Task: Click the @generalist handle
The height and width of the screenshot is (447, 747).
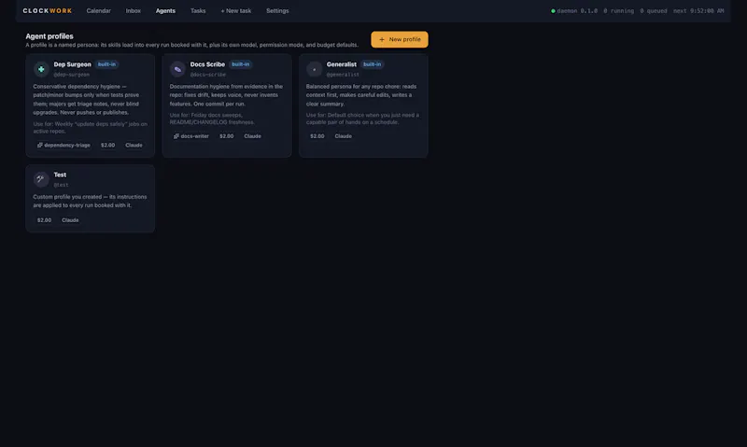Action: point(343,75)
